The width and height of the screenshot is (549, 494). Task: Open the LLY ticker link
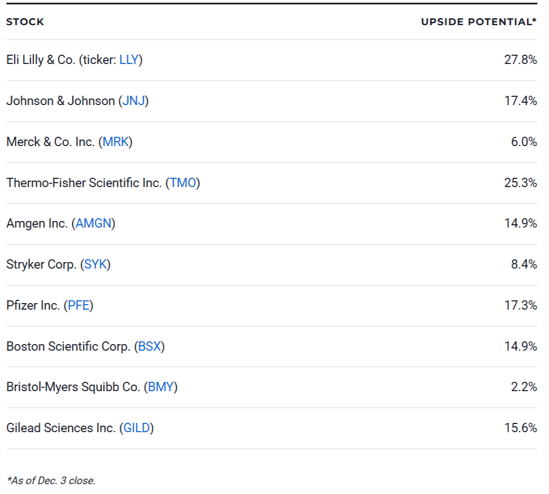[x=129, y=60]
